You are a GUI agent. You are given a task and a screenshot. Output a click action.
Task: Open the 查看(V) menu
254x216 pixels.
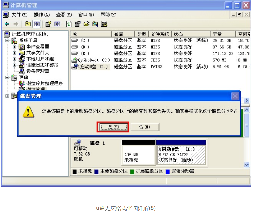point(64,15)
